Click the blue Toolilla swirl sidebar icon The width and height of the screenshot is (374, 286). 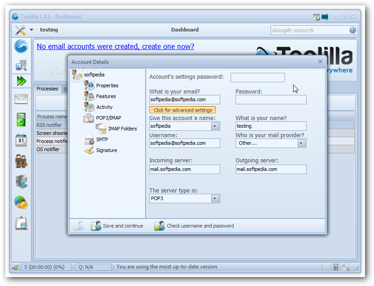21,46
